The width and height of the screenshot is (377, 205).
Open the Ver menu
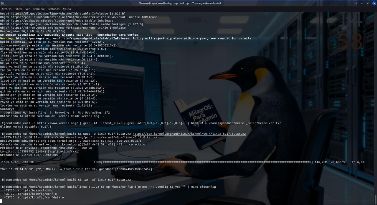[27, 9]
